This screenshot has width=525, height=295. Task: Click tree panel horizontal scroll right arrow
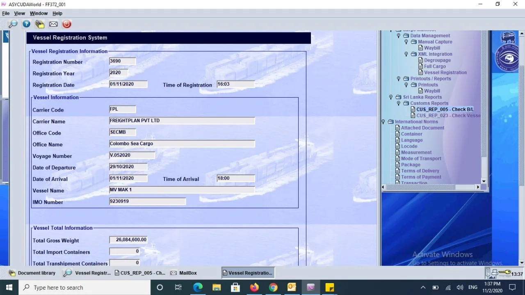click(x=478, y=187)
